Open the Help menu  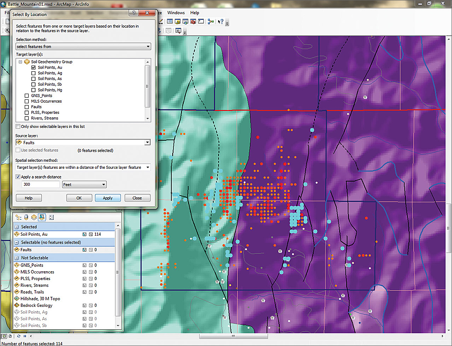194,13
